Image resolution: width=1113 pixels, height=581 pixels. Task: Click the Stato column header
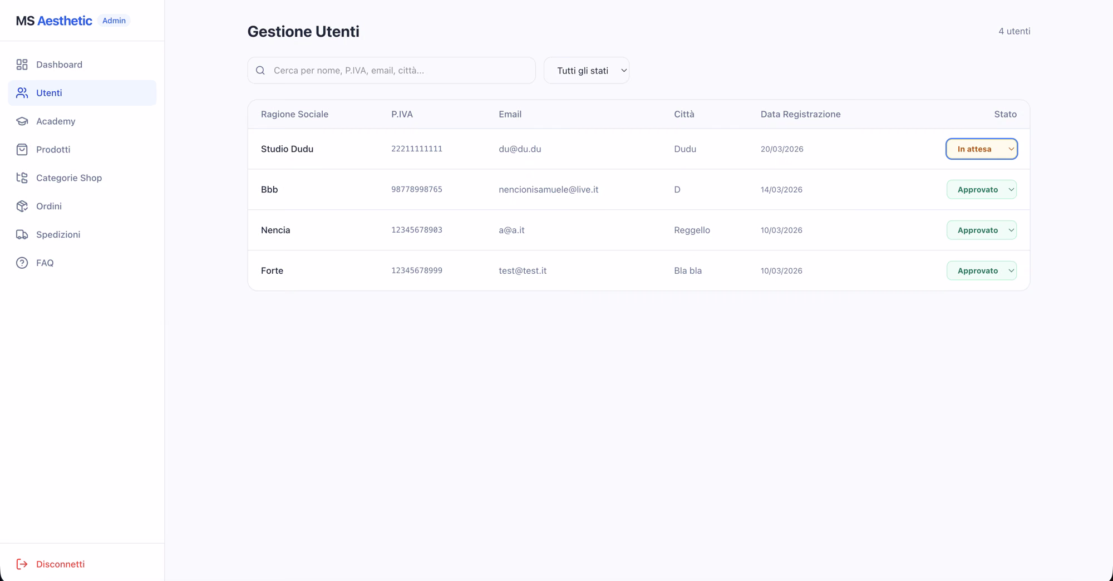click(x=1005, y=114)
